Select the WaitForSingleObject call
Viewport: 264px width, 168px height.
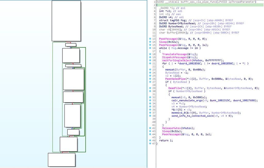pos(177,61)
